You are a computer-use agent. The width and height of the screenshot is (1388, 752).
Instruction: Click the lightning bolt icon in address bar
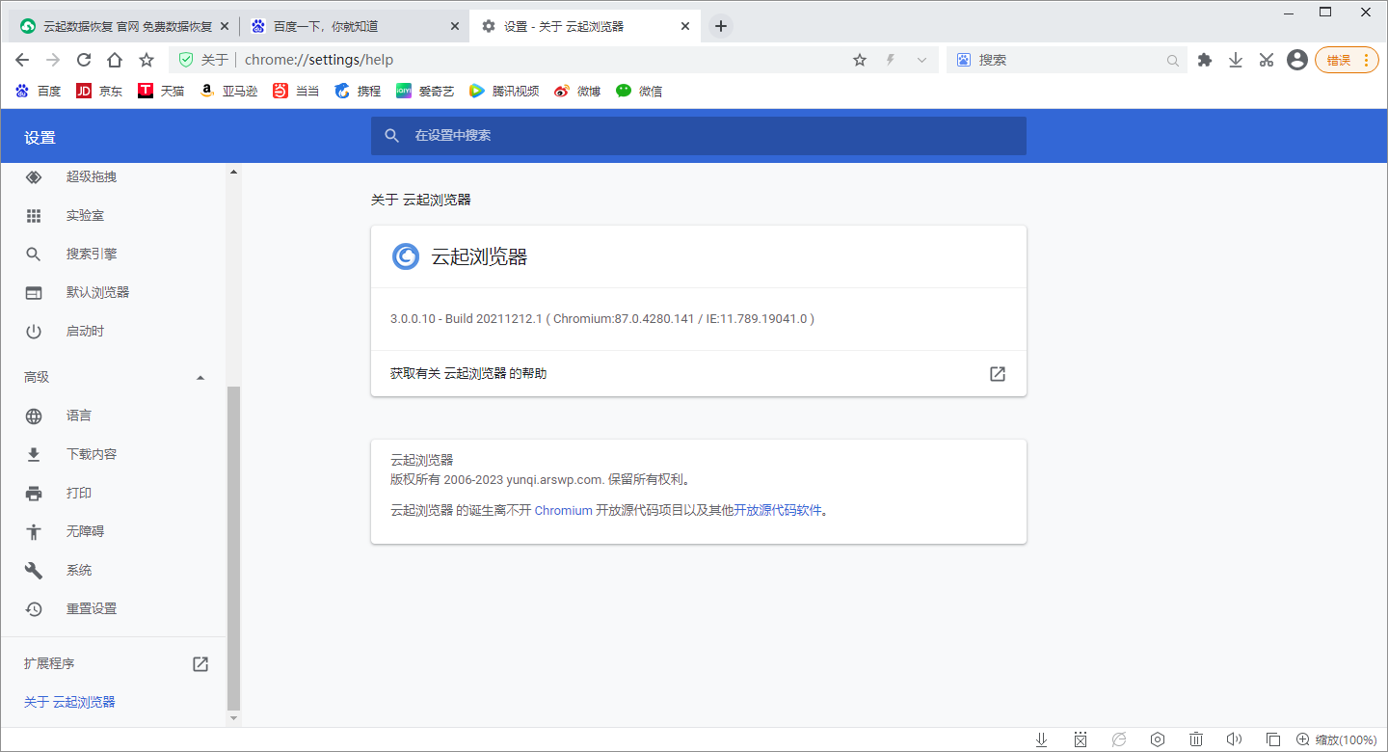[891, 60]
